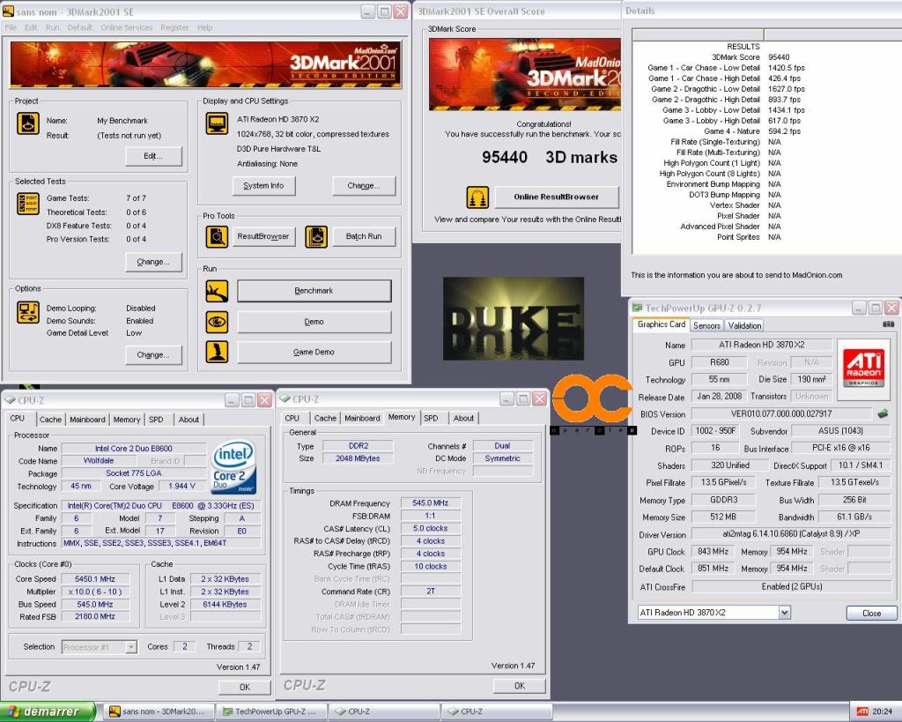This screenshot has height=722, width=902.
Task: Click Change button under Selected Tests
Action: 153,262
